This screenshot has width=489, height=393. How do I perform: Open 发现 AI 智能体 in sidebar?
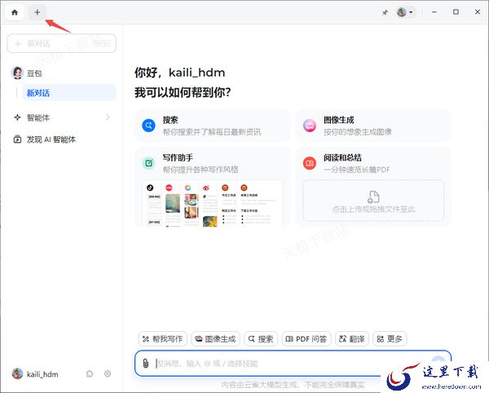click(x=51, y=139)
